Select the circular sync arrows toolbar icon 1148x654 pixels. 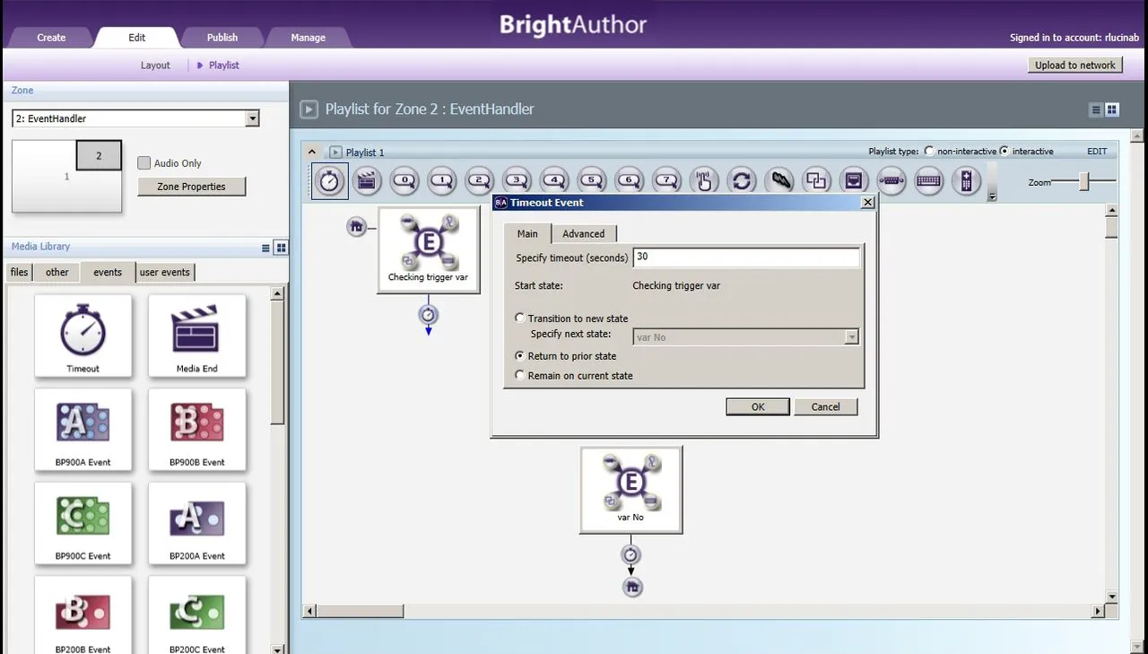point(742,180)
